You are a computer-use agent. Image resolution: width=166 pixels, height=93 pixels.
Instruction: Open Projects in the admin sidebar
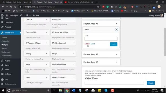click(8, 27)
